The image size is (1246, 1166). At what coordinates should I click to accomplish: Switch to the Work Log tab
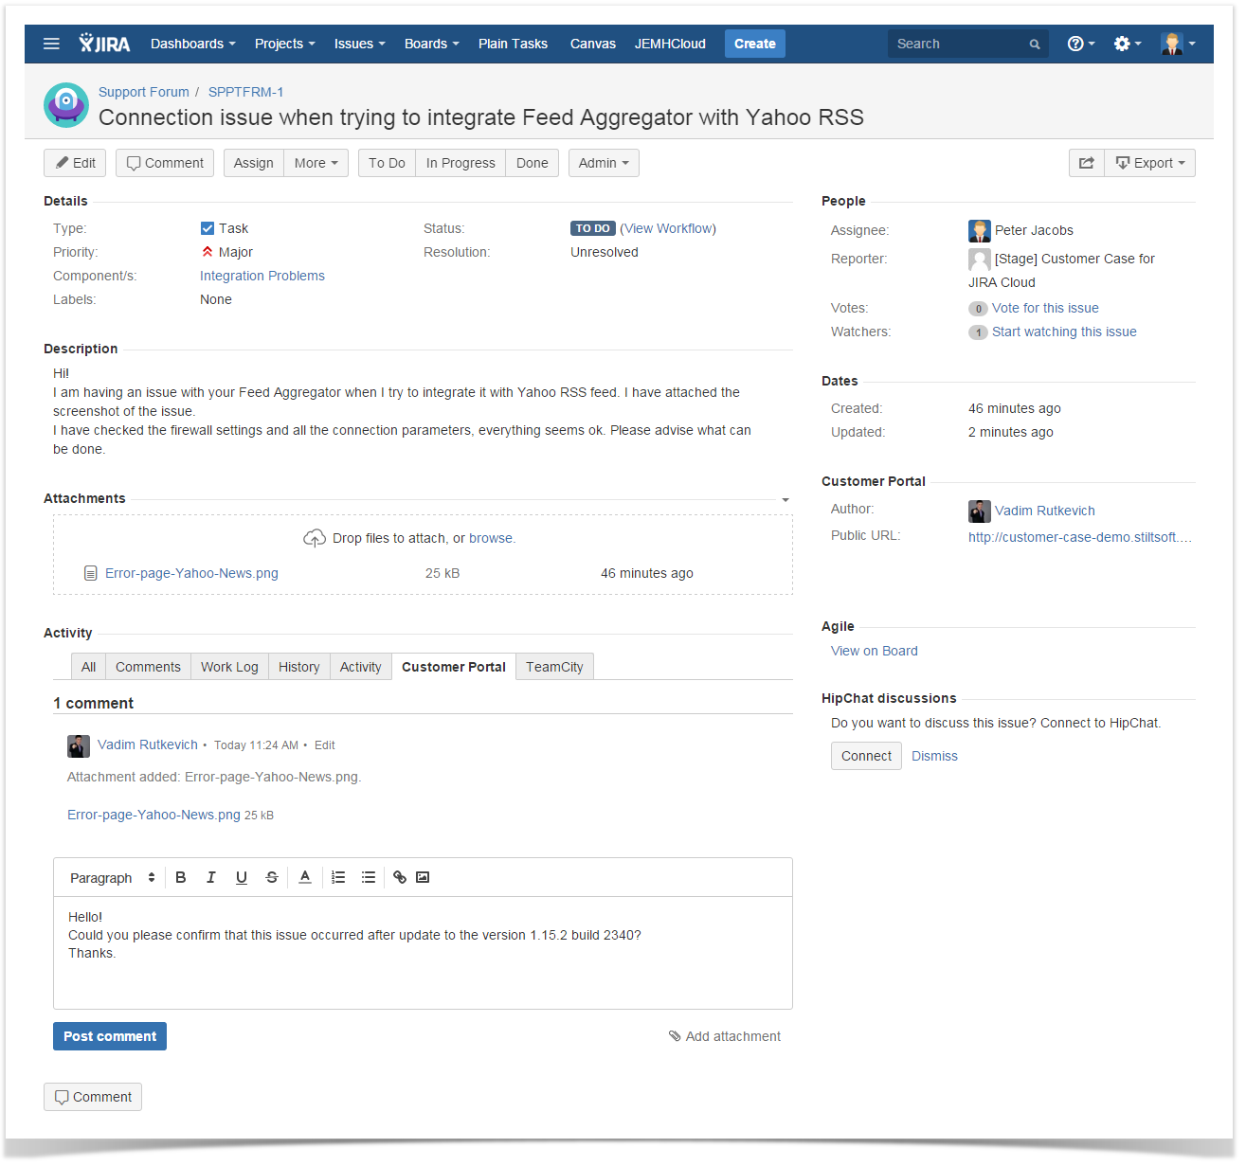(x=229, y=667)
